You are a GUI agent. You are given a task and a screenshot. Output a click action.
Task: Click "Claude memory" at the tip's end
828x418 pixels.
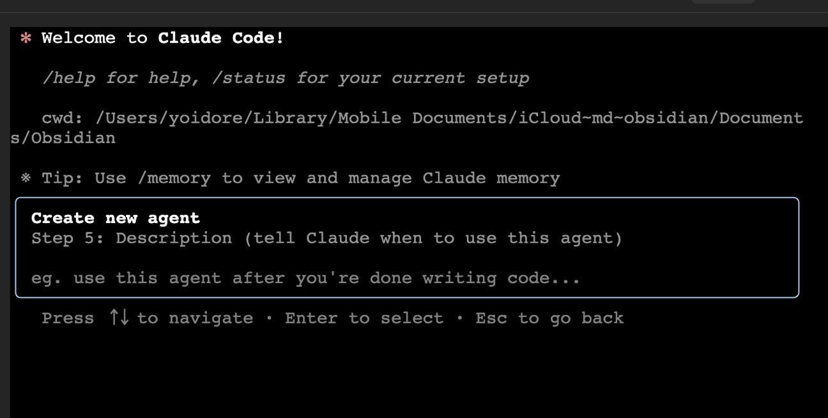491,178
